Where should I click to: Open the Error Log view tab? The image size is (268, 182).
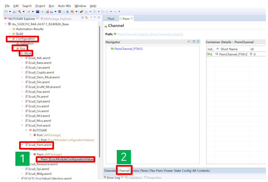pos(113,178)
